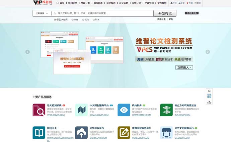Click the right banner screenshot with colored tiles
The width and height of the screenshot is (231, 142).
tap(104, 50)
